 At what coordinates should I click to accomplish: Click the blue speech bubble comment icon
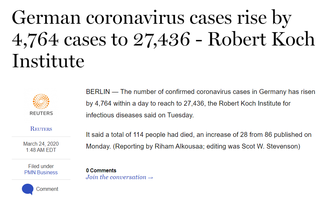[28, 189]
